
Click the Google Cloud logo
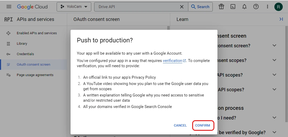click(32, 7)
